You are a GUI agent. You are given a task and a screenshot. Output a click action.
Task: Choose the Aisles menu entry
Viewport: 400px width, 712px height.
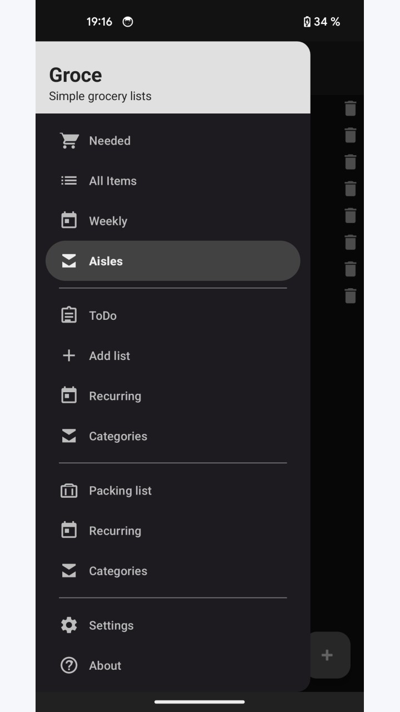(173, 261)
